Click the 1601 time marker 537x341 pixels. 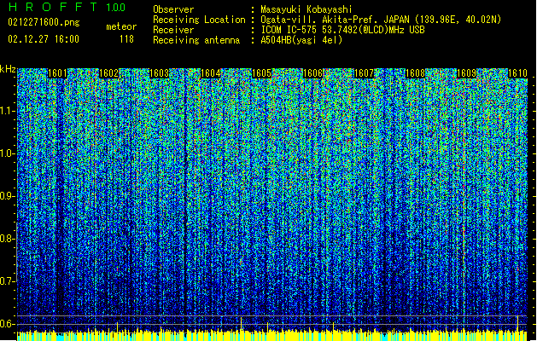coord(58,73)
